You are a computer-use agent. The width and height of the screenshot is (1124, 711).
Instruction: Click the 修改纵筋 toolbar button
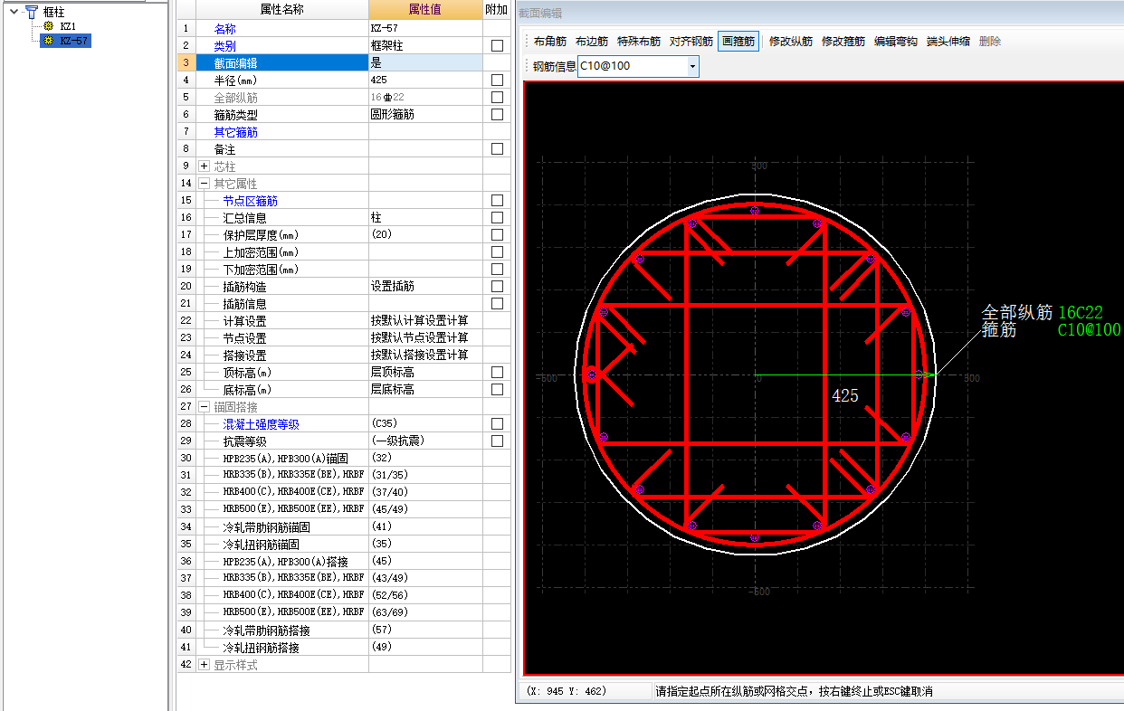point(791,42)
